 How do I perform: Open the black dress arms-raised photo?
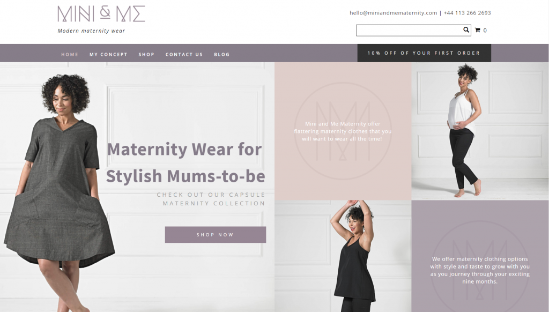[x=343, y=256]
